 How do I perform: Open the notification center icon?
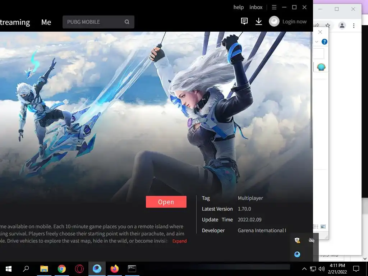tap(356, 269)
